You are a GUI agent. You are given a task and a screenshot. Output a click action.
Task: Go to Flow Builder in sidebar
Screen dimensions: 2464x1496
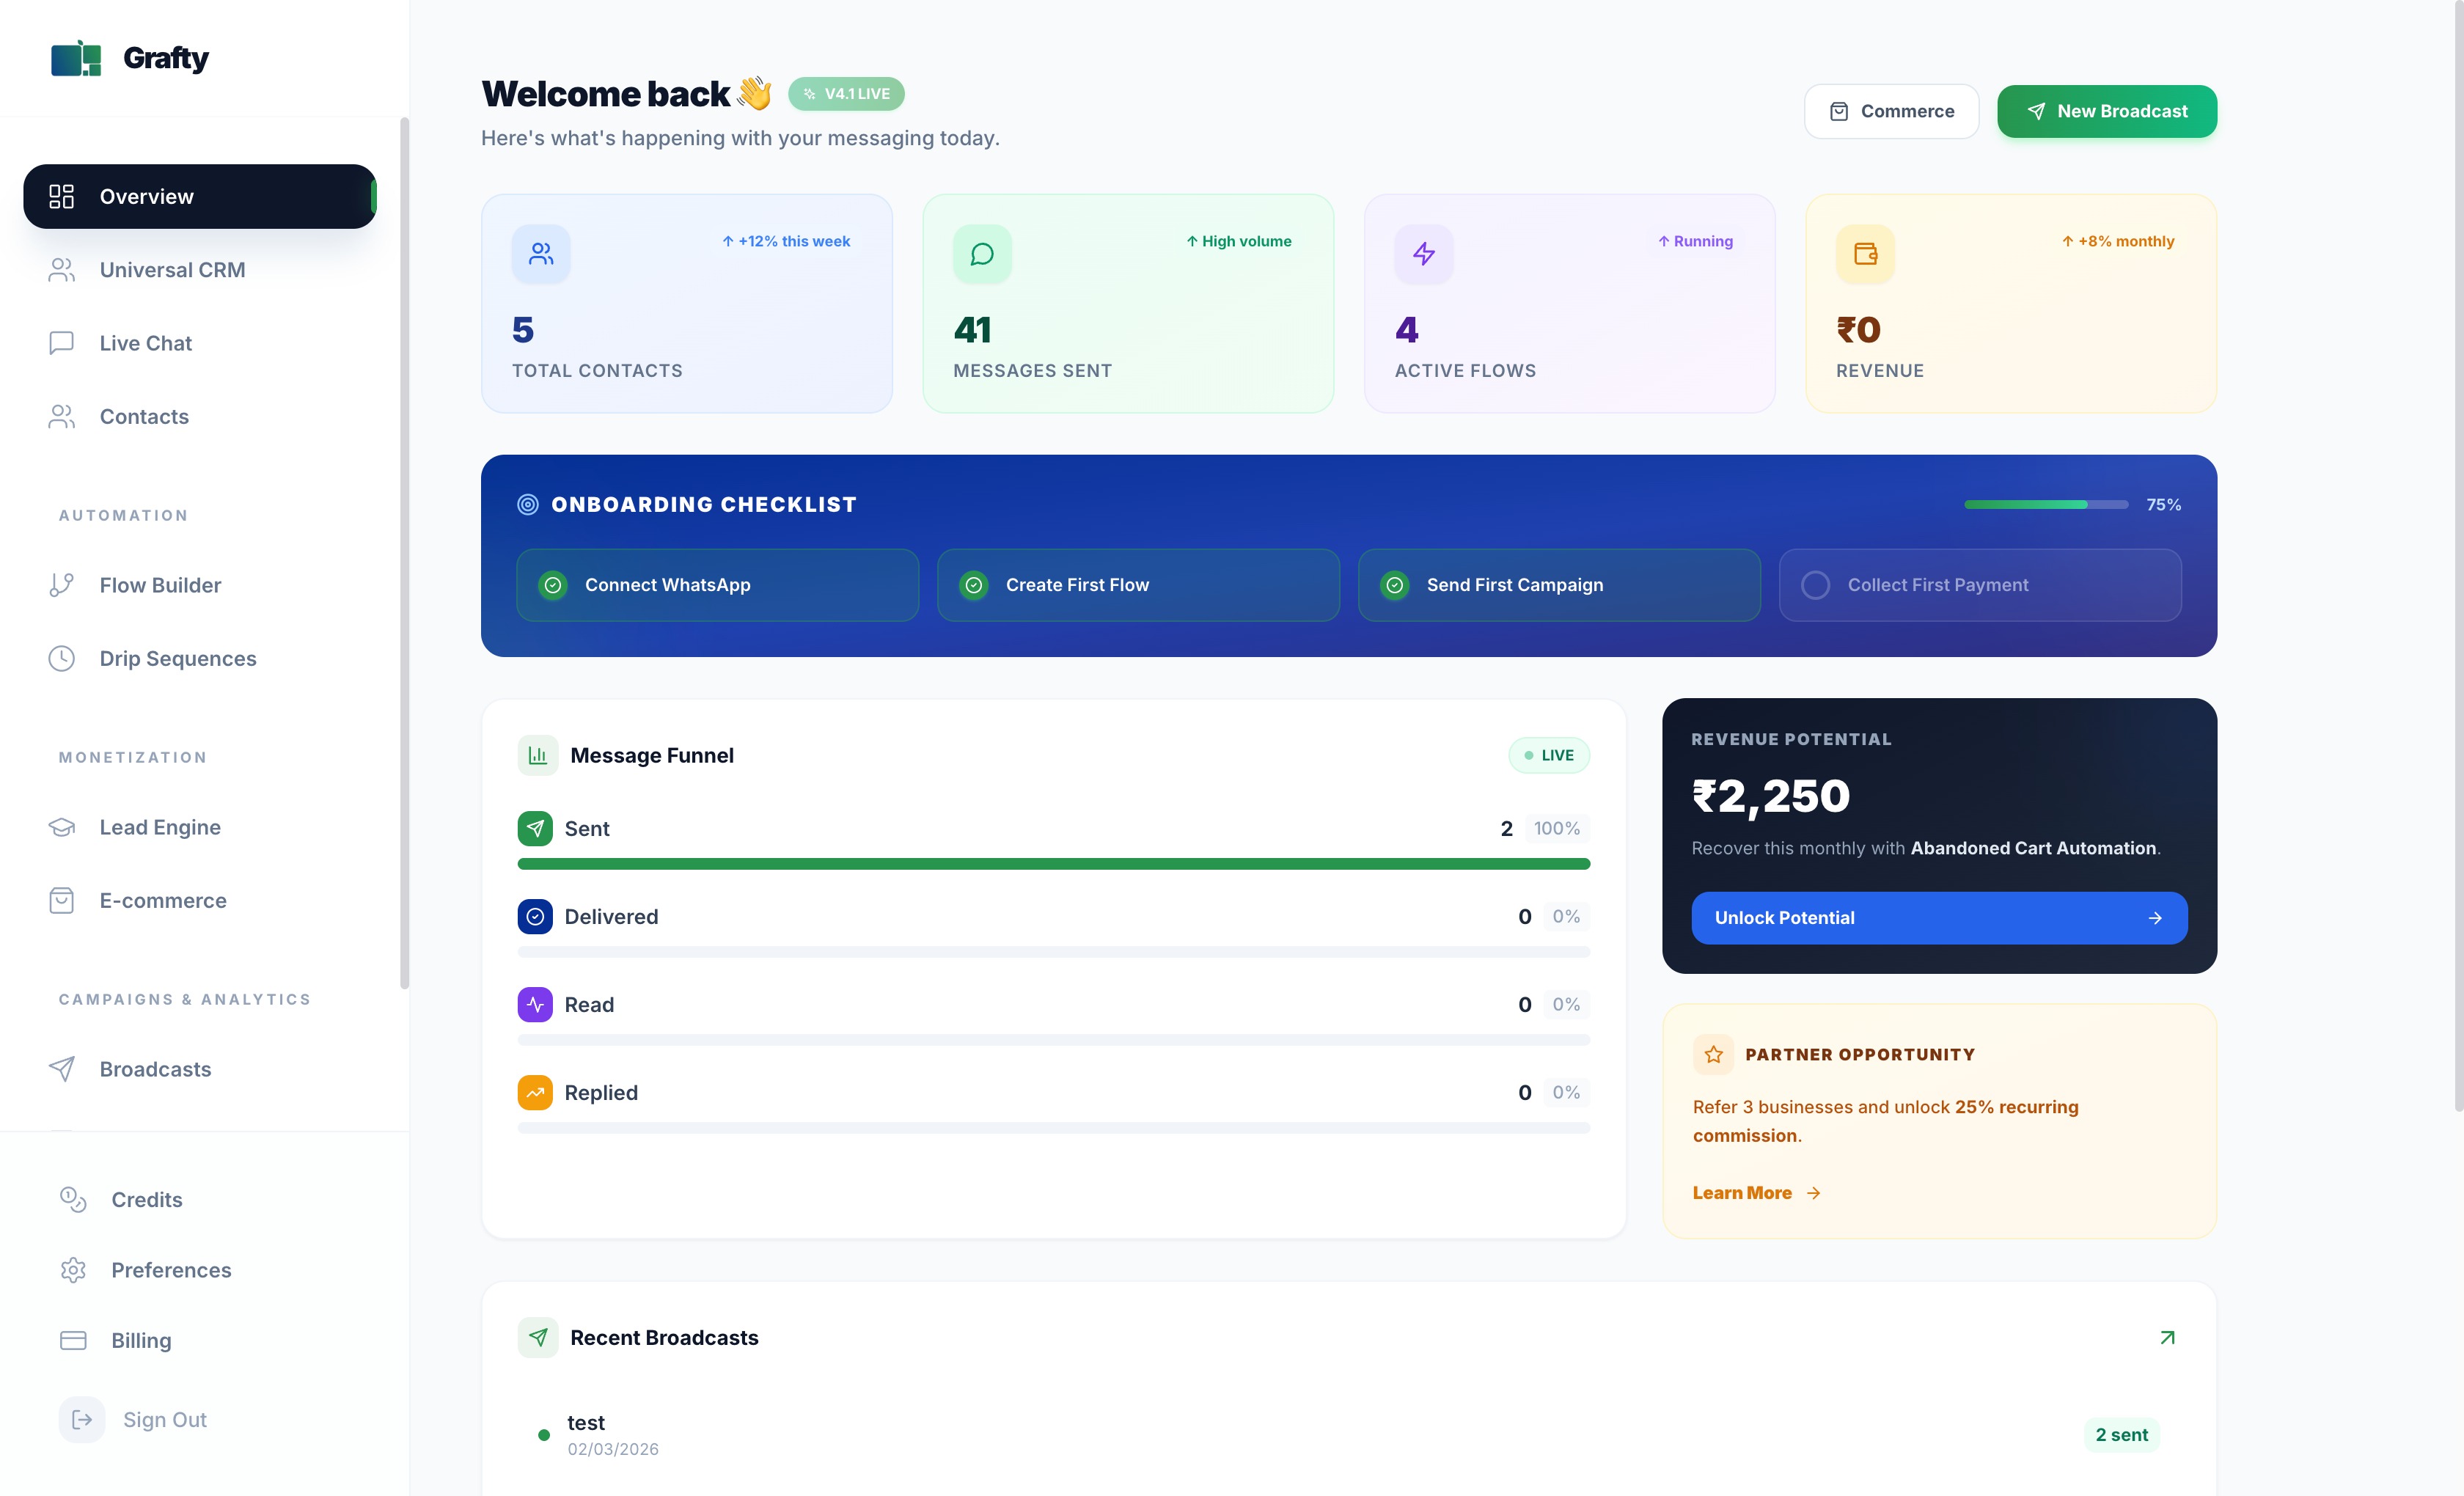pos(160,585)
